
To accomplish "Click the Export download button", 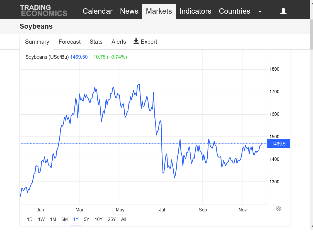I will [x=145, y=42].
